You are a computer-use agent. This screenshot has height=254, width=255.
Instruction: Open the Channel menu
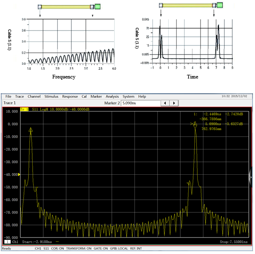[34, 96]
